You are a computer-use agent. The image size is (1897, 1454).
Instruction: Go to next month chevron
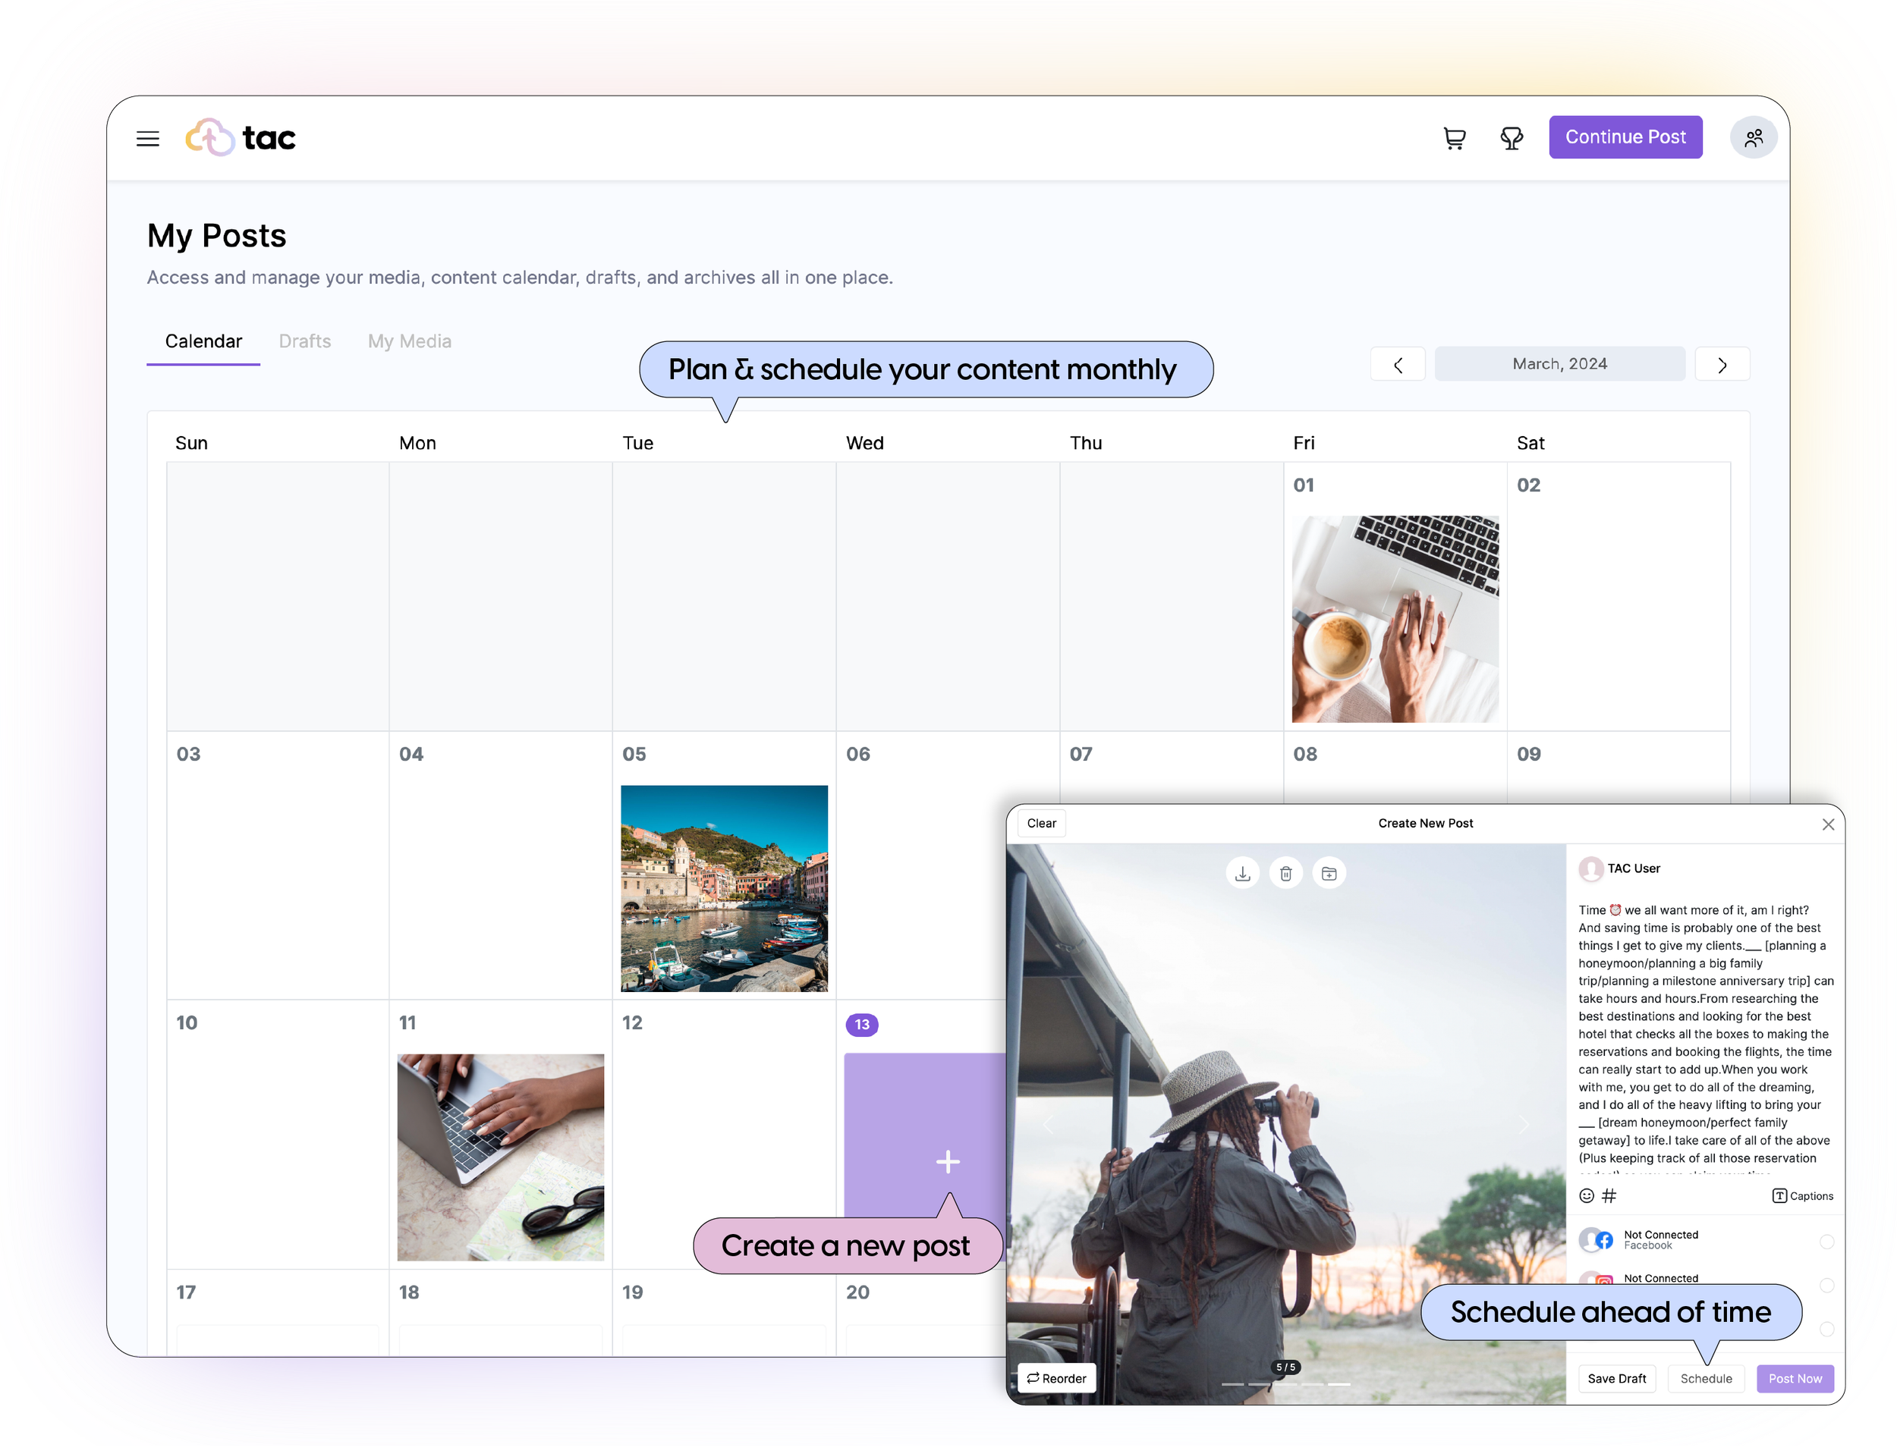(x=1722, y=364)
